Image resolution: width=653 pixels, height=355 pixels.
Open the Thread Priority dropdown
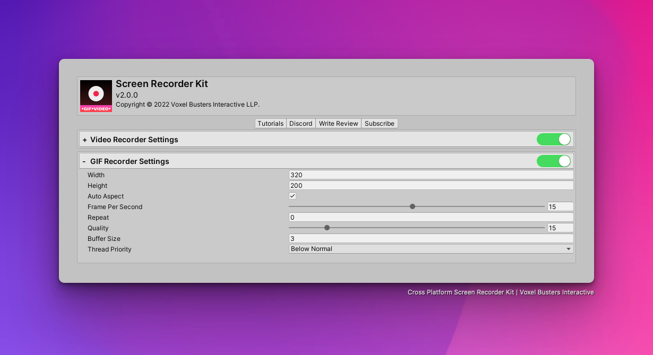431,249
